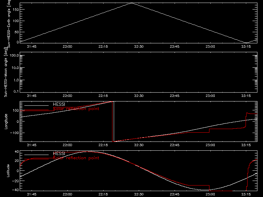Click the 100.0 tick on Moon angle axis
The height and width of the screenshot is (197, 263).
point(14,55)
